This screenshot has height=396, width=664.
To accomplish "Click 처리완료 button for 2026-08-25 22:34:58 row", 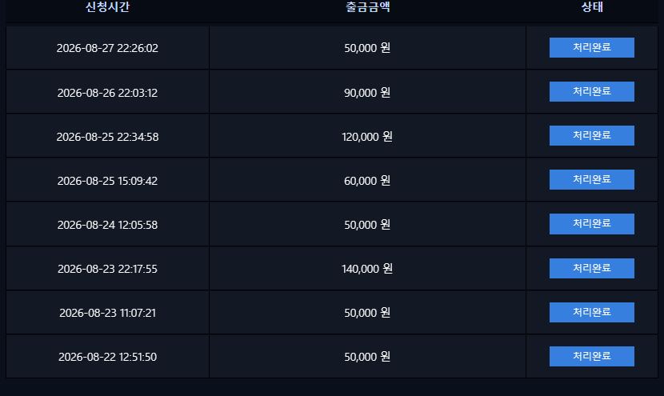I will (x=591, y=135).
